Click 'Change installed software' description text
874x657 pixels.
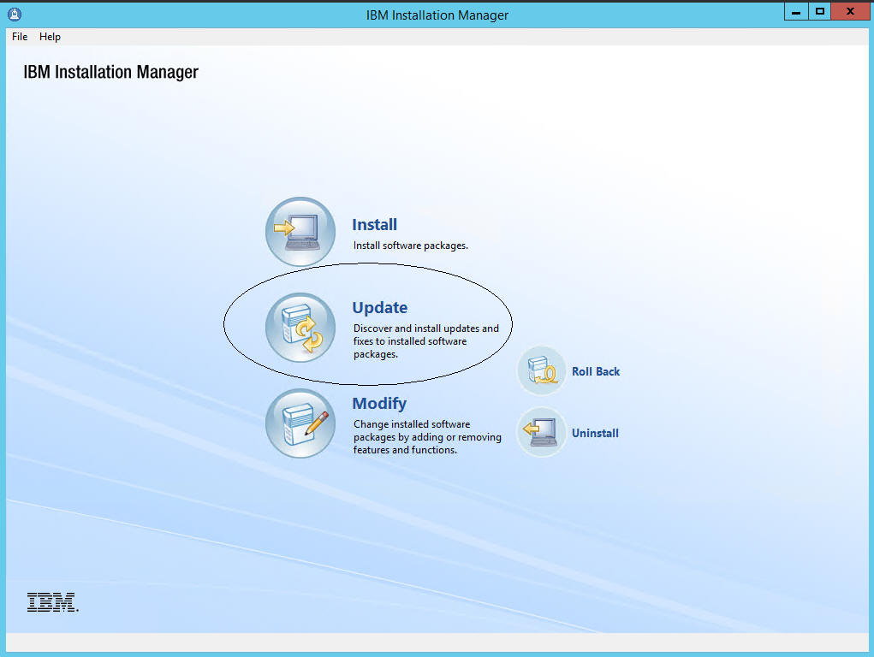click(x=427, y=437)
